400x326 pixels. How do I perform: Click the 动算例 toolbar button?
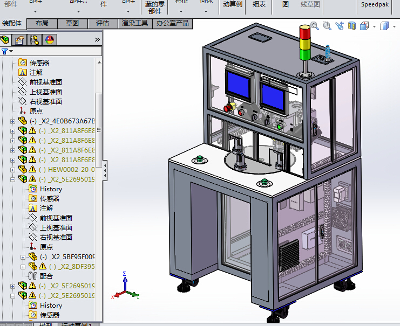(x=233, y=5)
